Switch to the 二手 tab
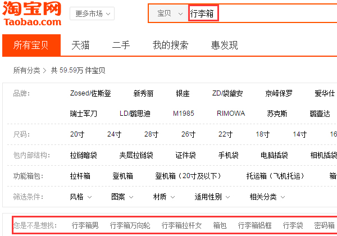This screenshot has height=236, width=337. [121, 45]
